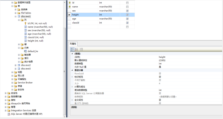Click the folder icon of Service Broker
Viewport: 223px width, 119px height.
[15, 83]
